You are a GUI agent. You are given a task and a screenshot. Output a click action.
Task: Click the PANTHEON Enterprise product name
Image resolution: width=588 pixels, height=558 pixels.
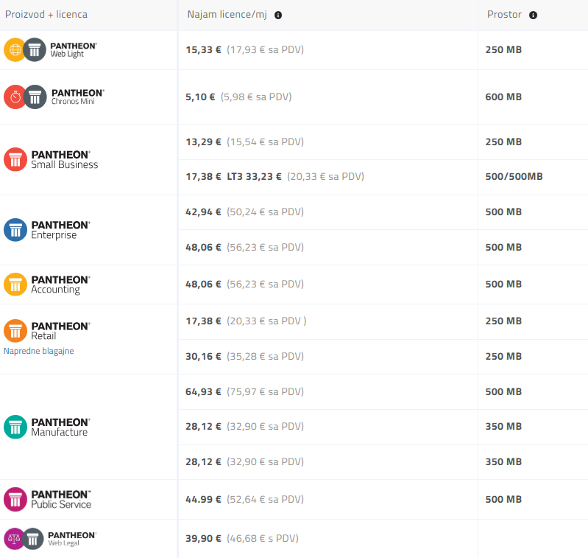pyautogui.click(x=60, y=229)
